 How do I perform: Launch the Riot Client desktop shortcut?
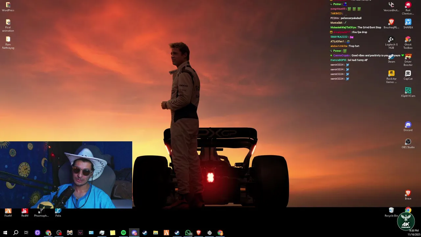[x=408, y=9]
